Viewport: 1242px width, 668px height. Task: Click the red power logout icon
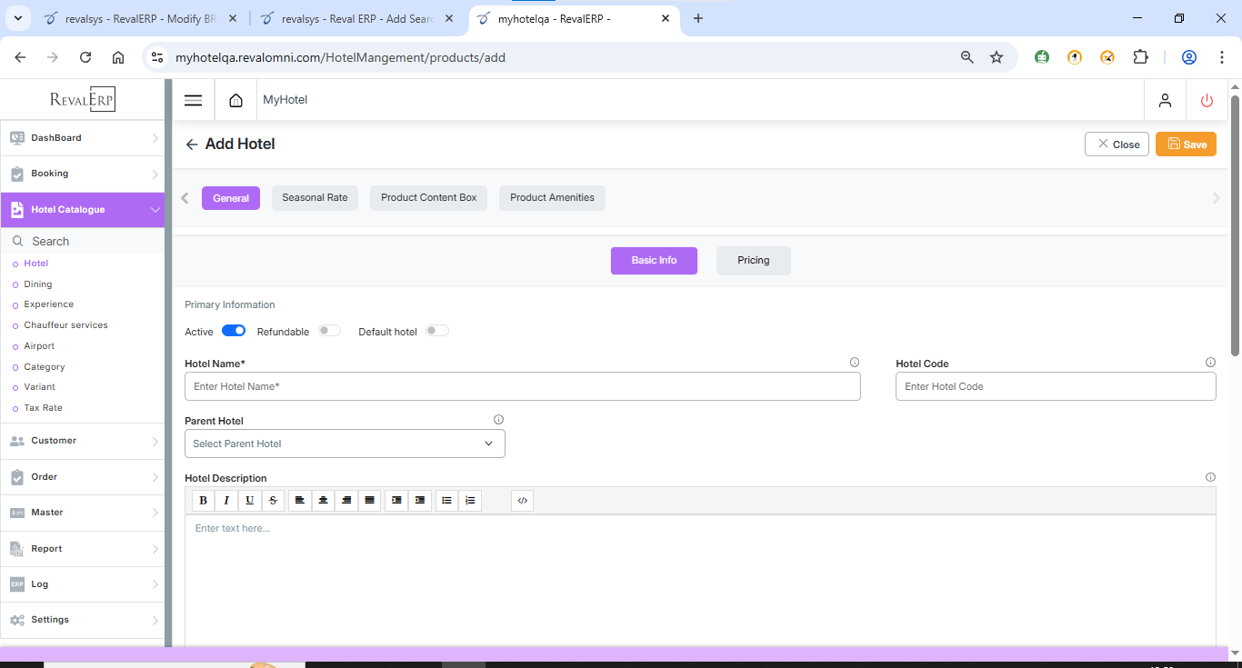click(x=1207, y=101)
